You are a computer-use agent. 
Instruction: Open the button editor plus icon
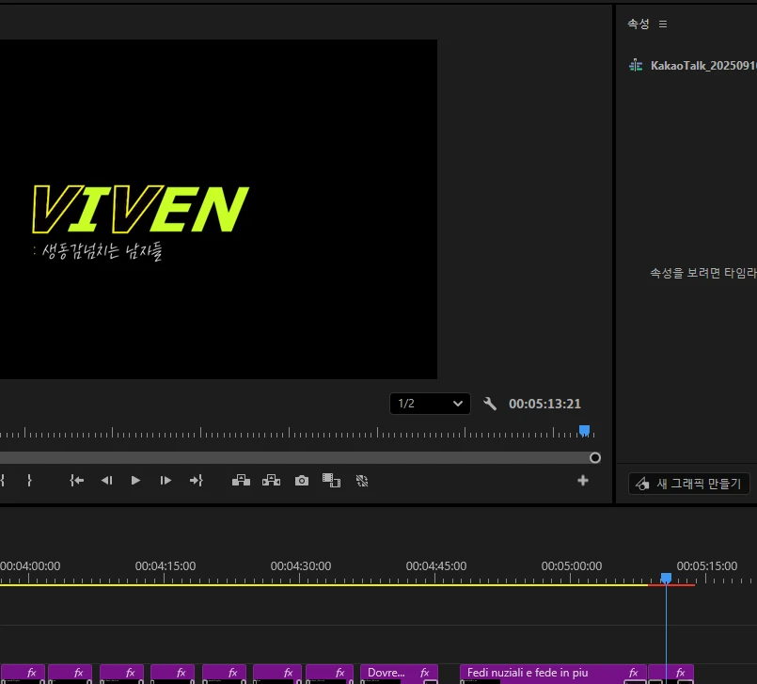click(583, 480)
